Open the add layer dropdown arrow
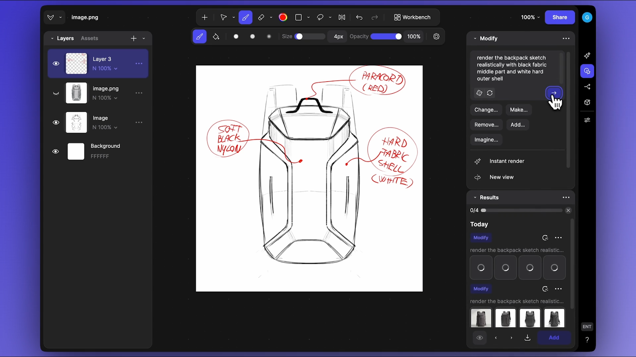This screenshot has width=636, height=357. (x=143, y=38)
